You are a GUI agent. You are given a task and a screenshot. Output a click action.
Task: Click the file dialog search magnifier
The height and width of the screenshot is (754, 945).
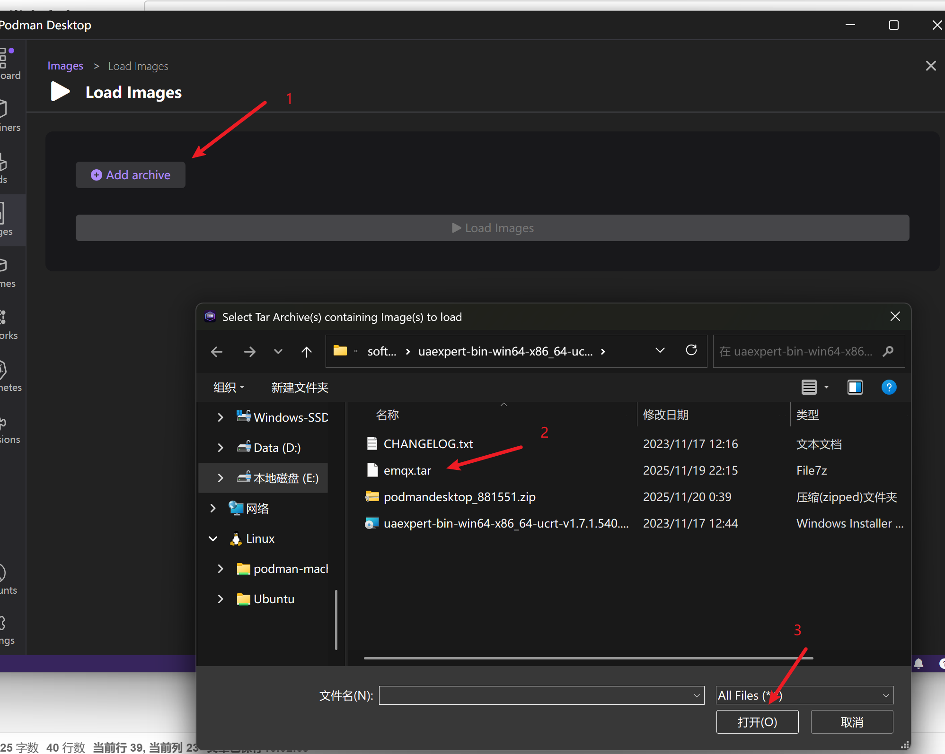click(x=888, y=351)
